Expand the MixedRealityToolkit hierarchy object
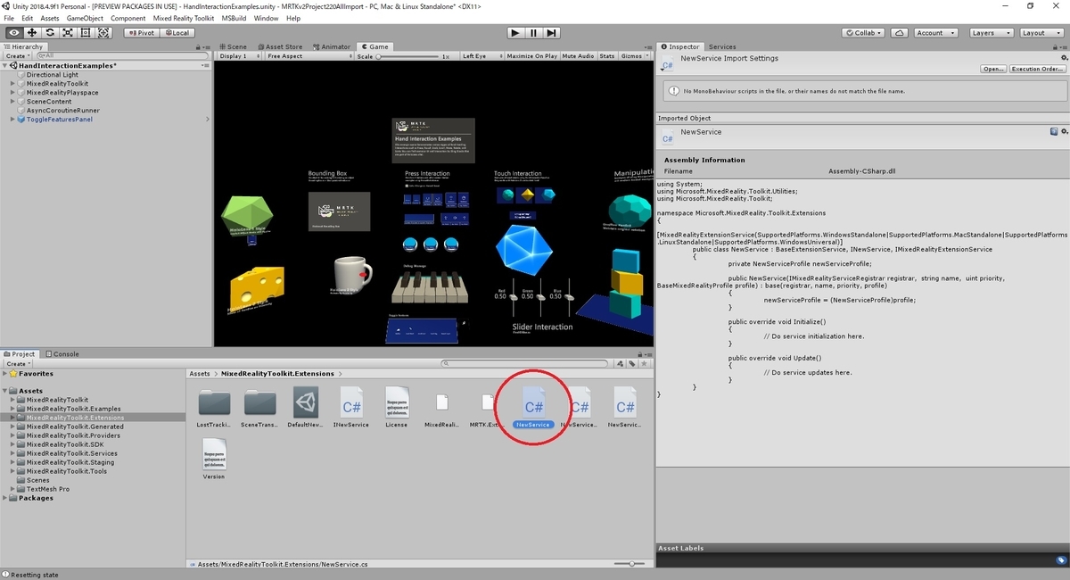1070x580 pixels. pyautogui.click(x=12, y=84)
